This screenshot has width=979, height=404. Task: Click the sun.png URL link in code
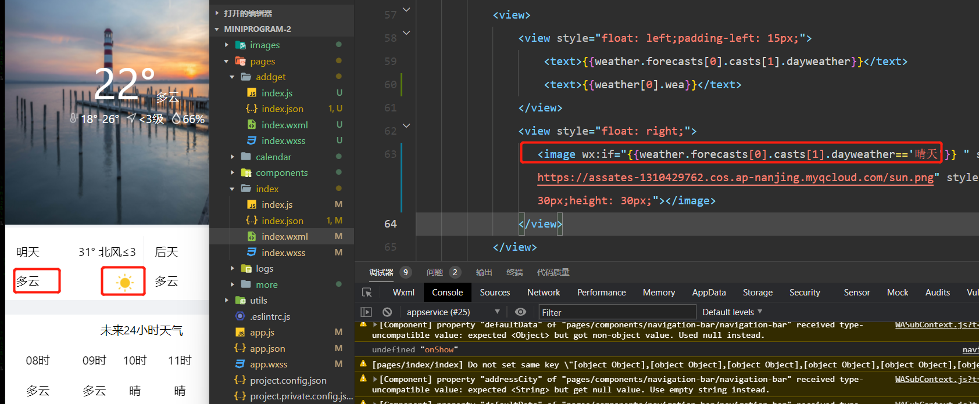pyautogui.click(x=735, y=178)
